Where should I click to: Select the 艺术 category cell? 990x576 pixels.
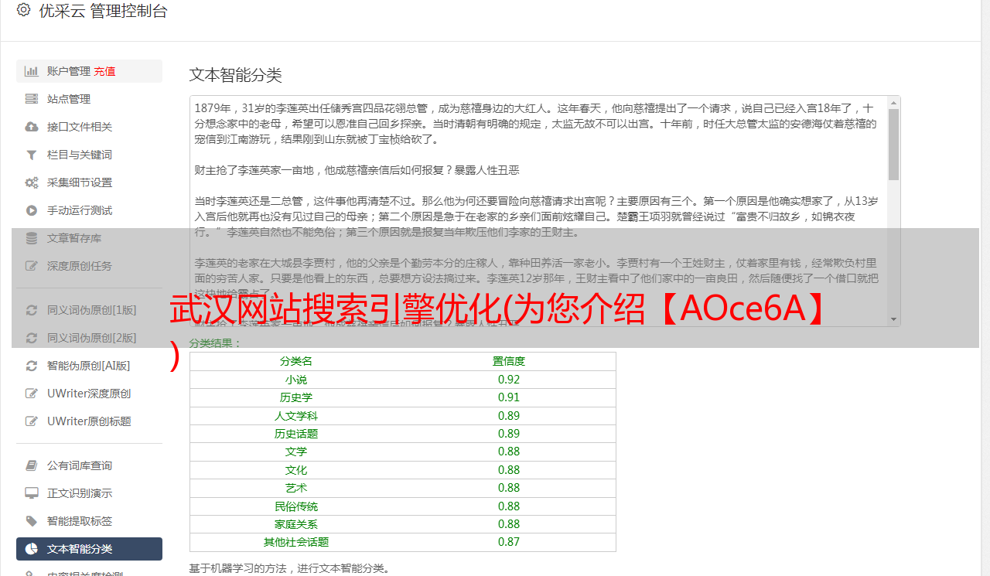[296, 488]
